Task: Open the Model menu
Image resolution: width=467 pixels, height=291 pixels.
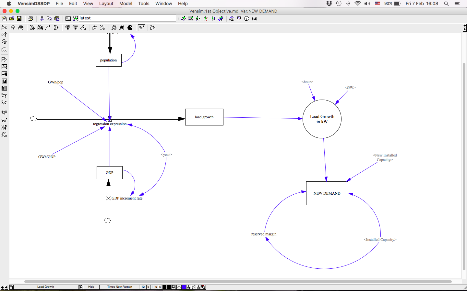Action: coord(126,4)
